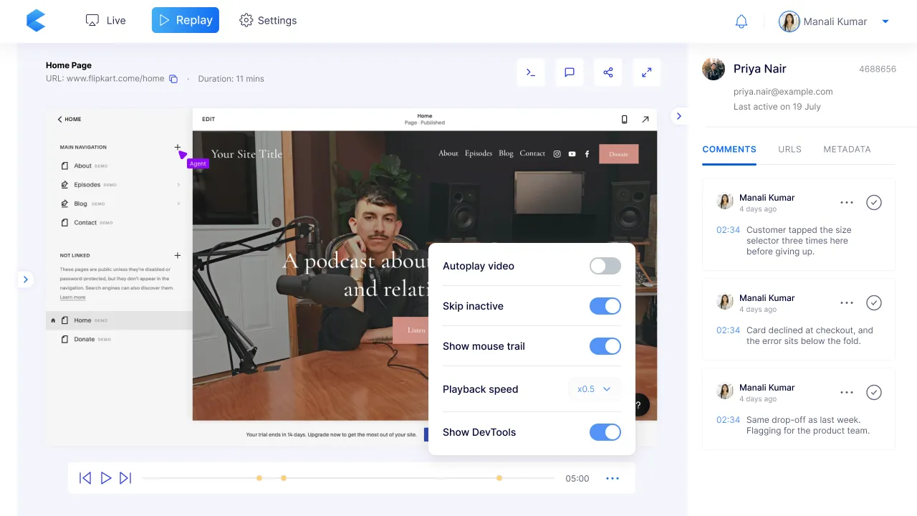Collapse the right details panel
Image resolution: width=917 pixels, height=516 pixels.
678,116
